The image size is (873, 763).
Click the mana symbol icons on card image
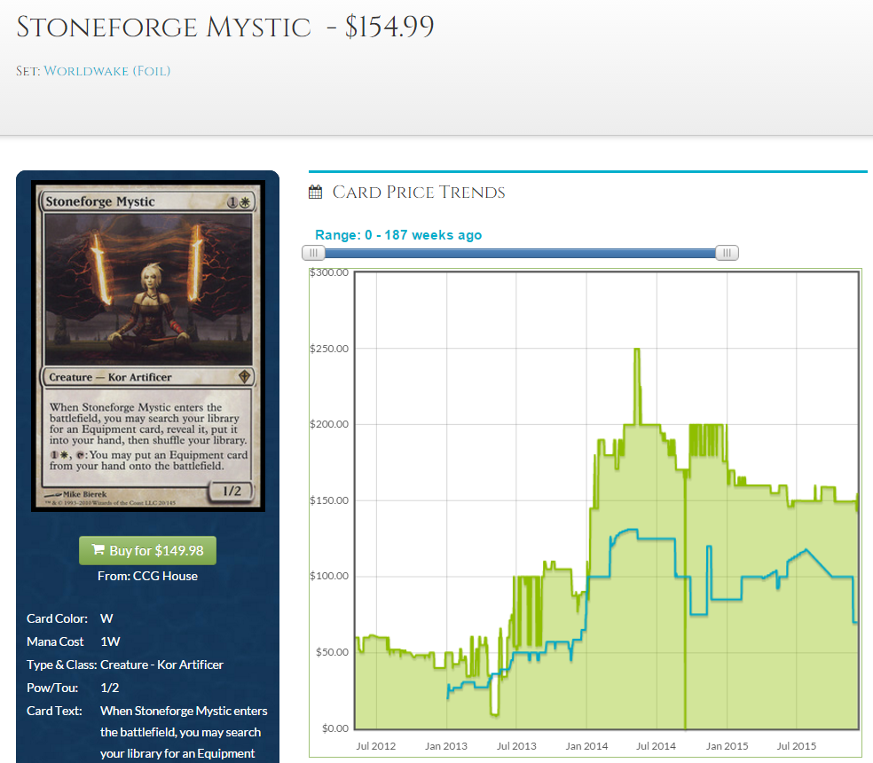239,202
